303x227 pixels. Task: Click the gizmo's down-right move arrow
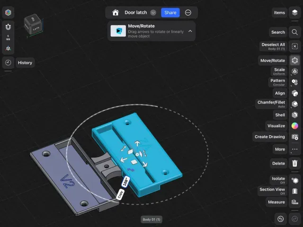pyautogui.click(x=145, y=164)
